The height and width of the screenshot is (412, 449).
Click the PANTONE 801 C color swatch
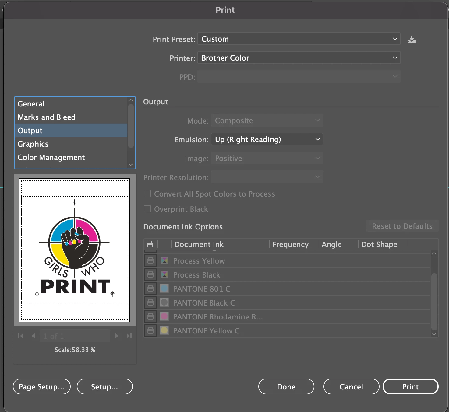[x=164, y=288]
